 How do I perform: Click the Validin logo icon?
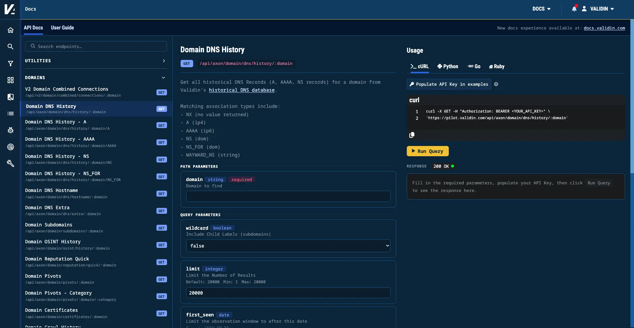coord(10,9)
